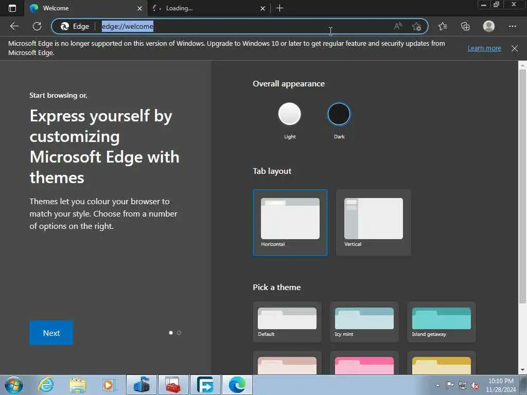Click the Pick a theme heading
Image resolution: width=527 pixels, height=395 pixels.
click(x=276, y=287)
